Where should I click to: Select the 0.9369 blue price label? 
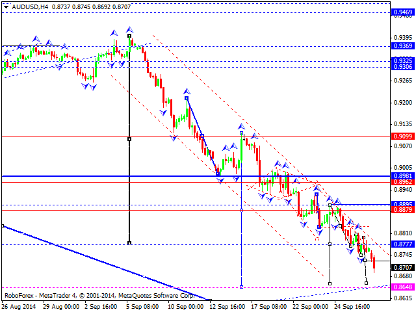pyautogui.click(x=403, y=46)
